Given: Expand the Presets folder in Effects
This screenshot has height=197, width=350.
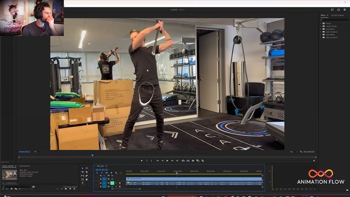Looking at the screenshot, I should coord(321,24).
